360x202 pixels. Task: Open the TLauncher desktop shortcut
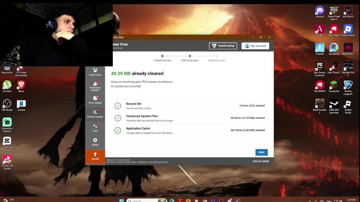(x=334, y=87)
